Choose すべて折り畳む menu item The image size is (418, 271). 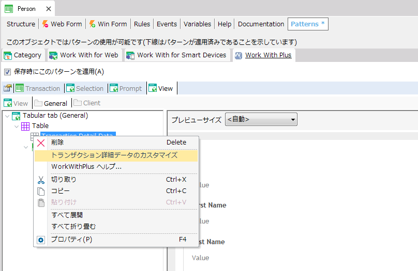click(116, 226)
